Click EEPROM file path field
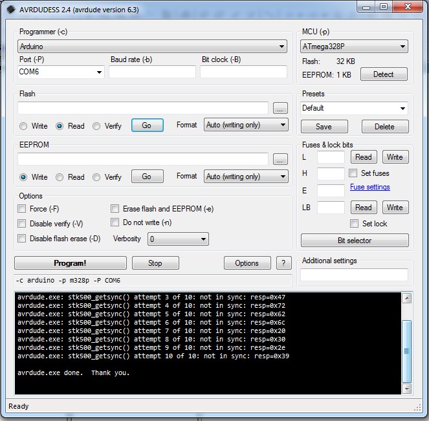 pos(143,159)
